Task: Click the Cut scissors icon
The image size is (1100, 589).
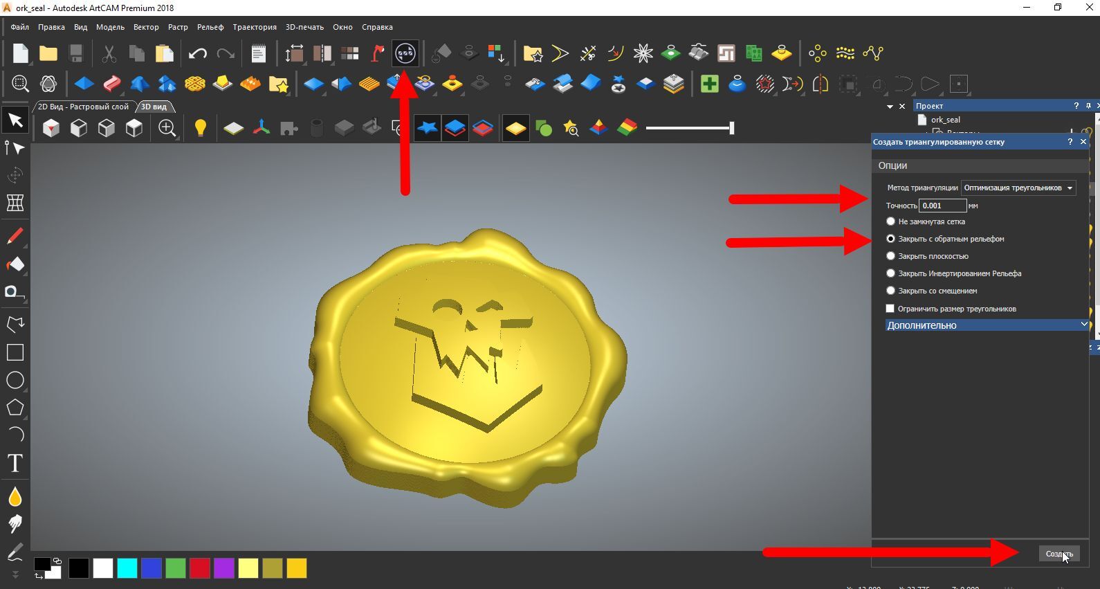Action: coord(109,53)
